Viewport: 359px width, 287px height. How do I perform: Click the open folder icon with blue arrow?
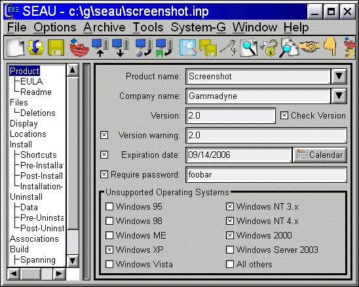pyautogui.click(x=36, y=47)
